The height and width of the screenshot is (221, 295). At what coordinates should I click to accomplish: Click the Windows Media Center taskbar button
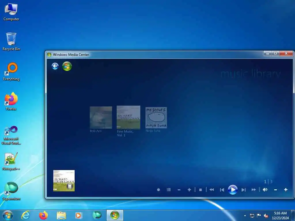coord(115,215)
